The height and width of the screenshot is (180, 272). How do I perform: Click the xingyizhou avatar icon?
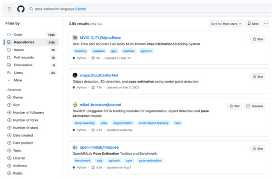click(75, 75)
